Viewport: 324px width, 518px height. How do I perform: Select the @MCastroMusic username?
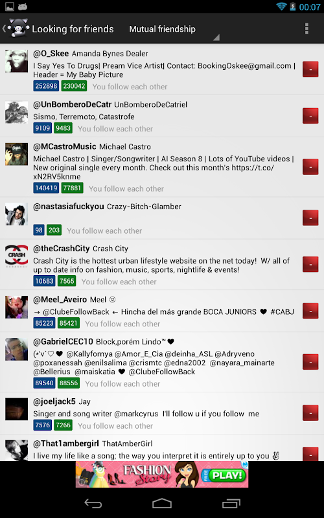(x=64, y=146)
